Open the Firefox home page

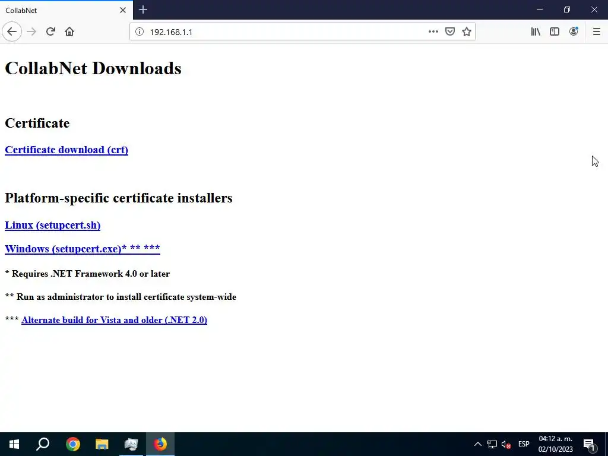(69, 32)
